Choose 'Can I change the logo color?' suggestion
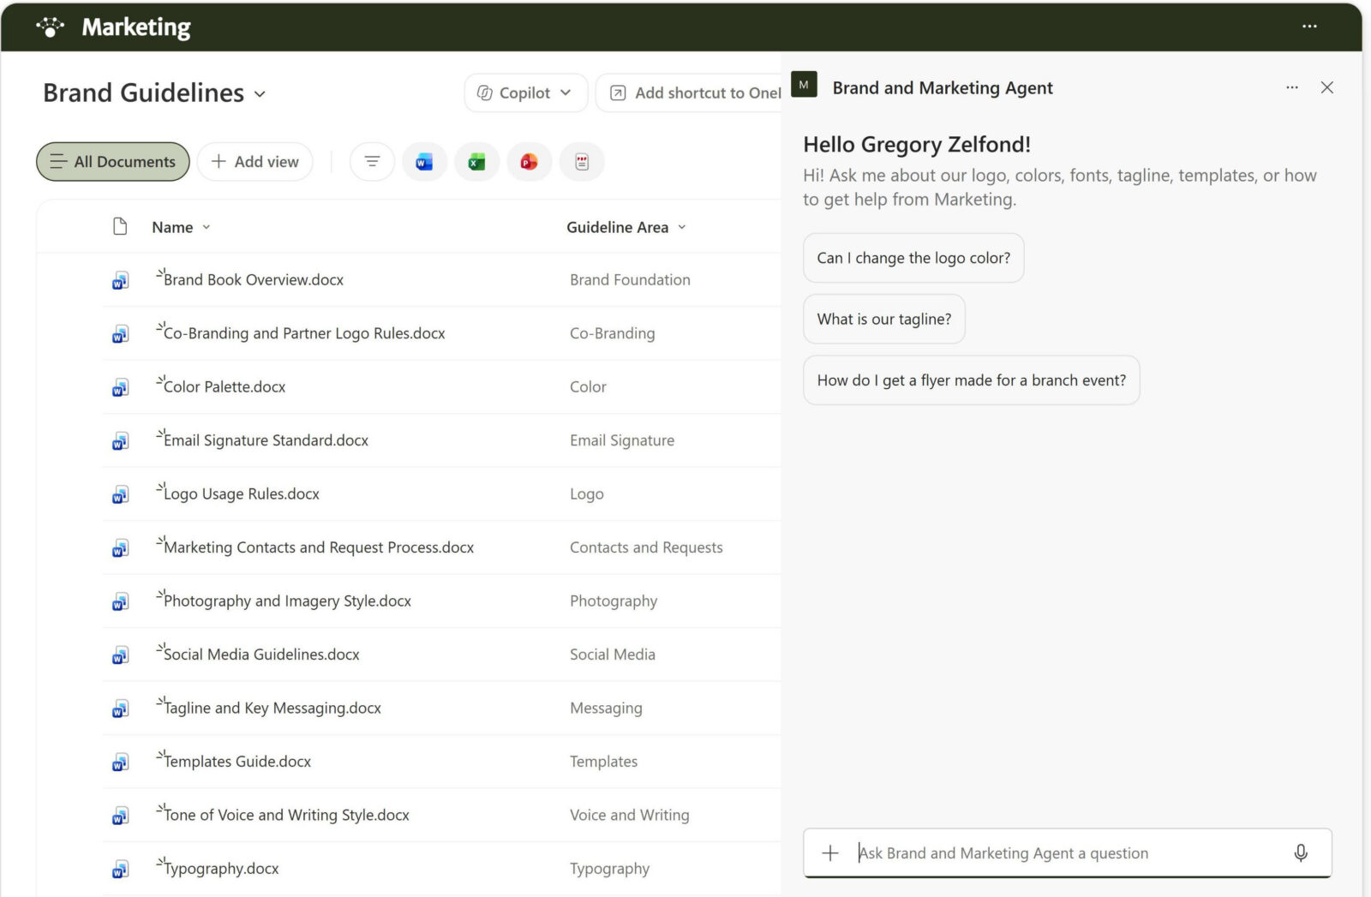Image resolution: width=1371 pixels, height=897 pixels. pyautogui.click(x=913, y=258)
